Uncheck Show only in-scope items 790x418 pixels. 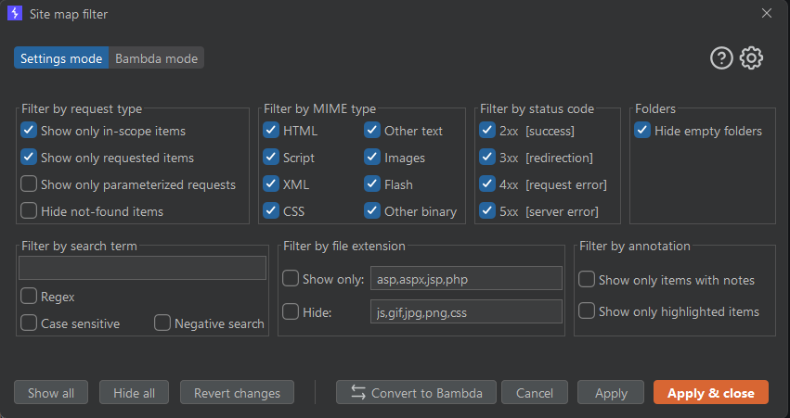tap(29, 131)
